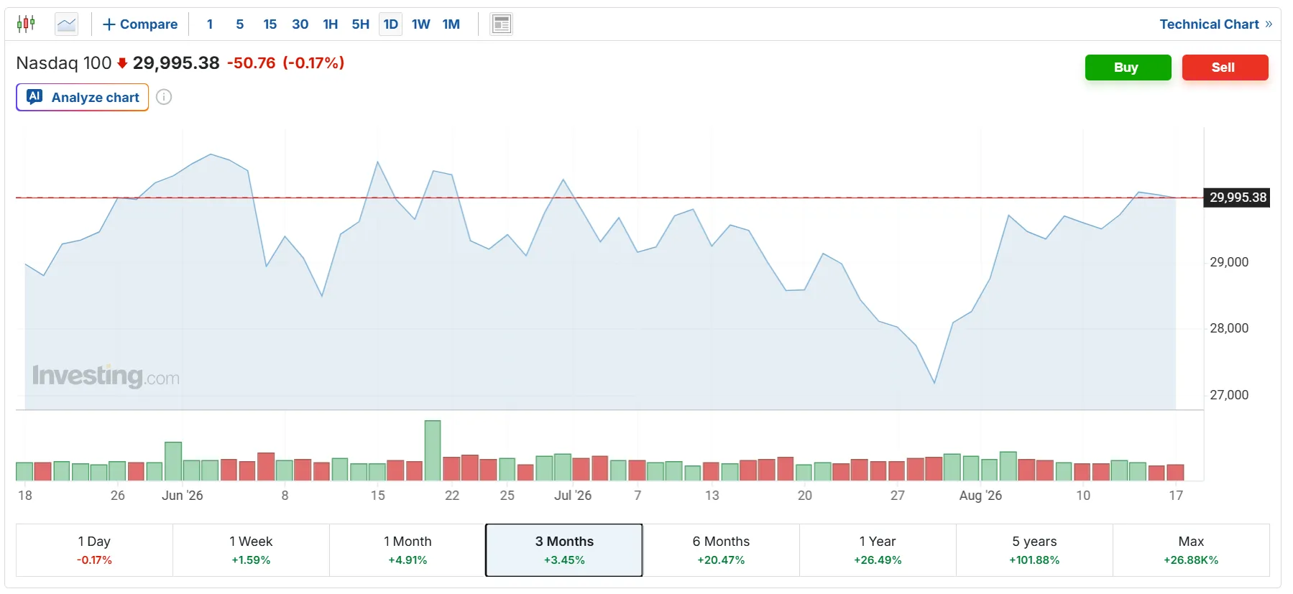Click the Compare button
Viewport: 1293px width, 594px height.
pos(140,24)
